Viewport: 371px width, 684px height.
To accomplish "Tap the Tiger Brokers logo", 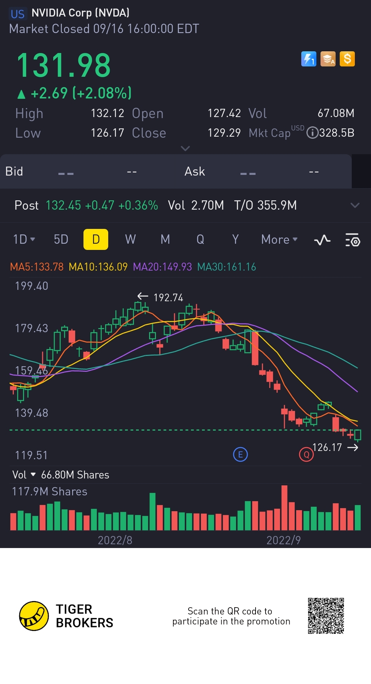I will pos(66,616).
